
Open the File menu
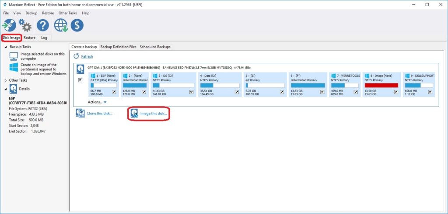click(x=6, y=13)
